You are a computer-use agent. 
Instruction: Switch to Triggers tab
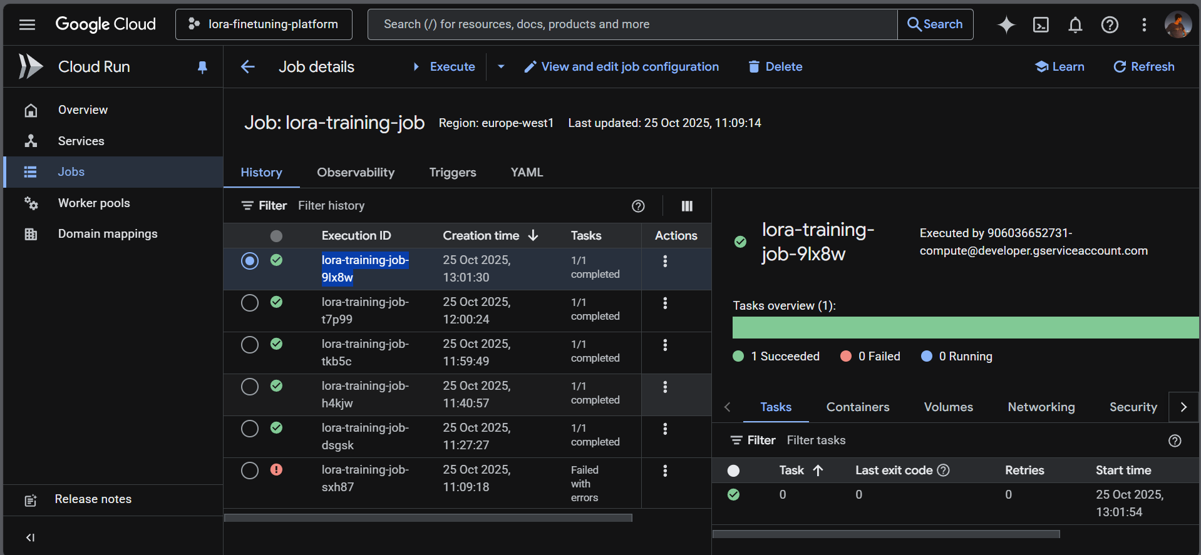[x=453, y=173]
